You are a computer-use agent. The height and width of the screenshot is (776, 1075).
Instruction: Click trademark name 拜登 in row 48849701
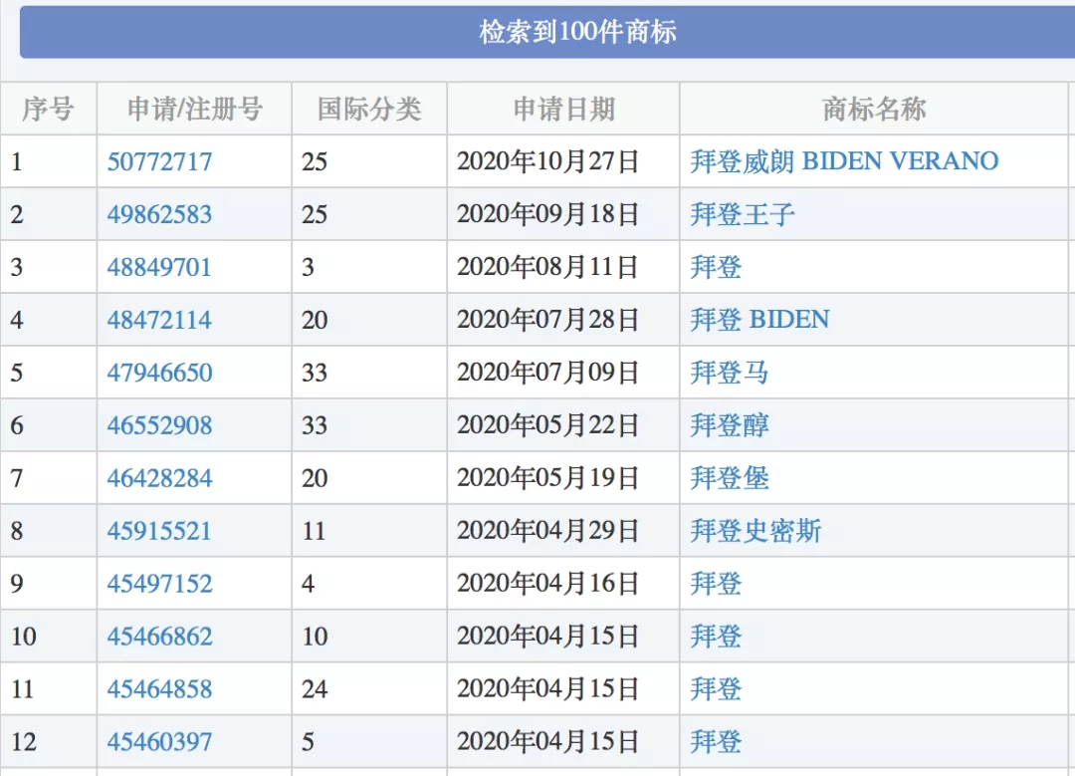click(x=716, y=268)
